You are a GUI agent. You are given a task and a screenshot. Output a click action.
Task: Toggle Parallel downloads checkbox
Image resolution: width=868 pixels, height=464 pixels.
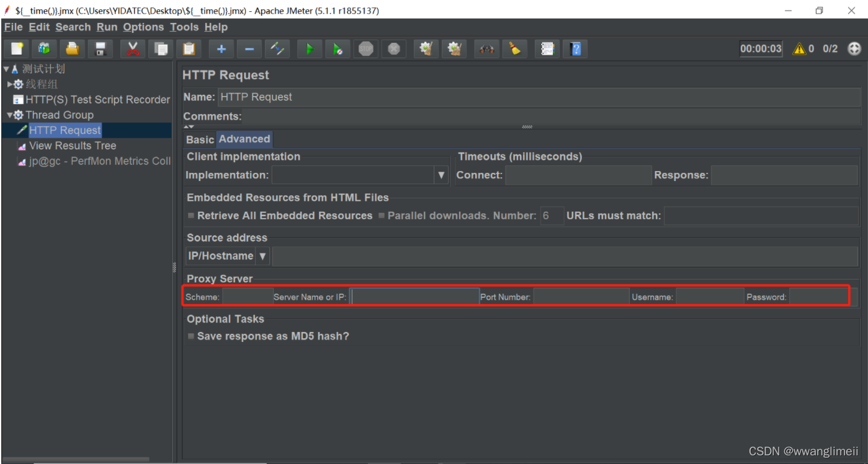382,216
